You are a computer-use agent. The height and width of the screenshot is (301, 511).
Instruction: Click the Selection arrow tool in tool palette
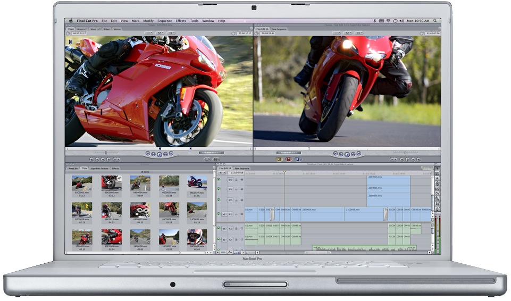click(437, 169)
